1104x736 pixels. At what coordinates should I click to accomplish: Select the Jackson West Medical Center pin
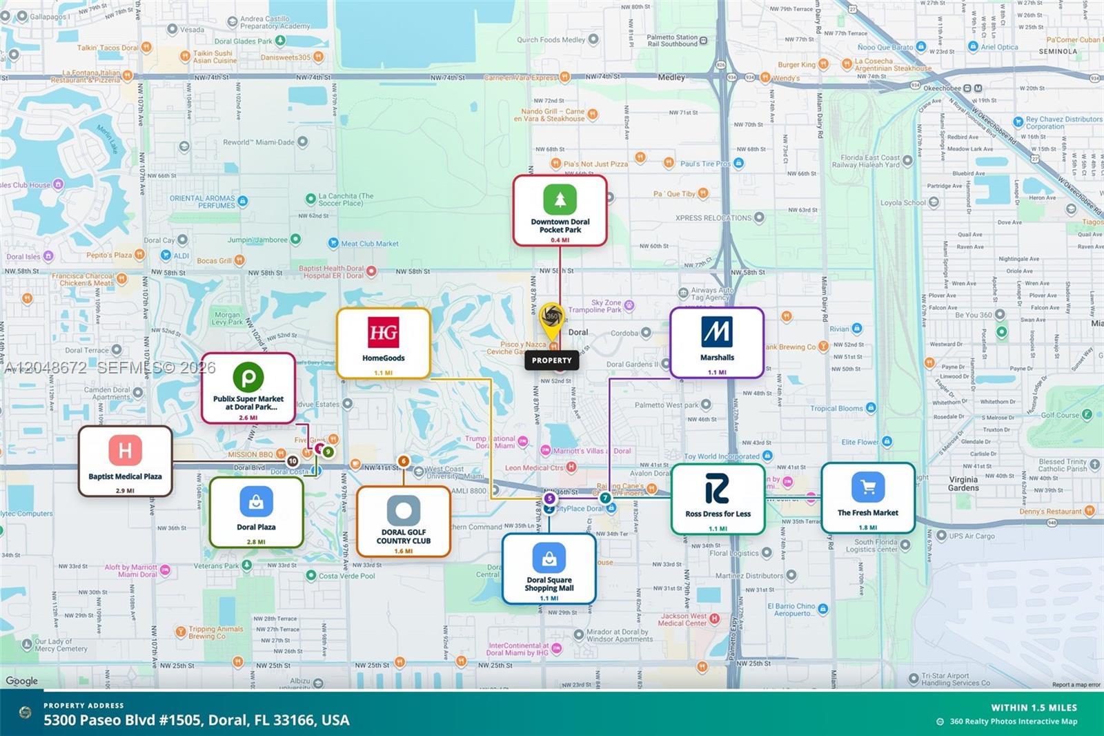[715, 619]
